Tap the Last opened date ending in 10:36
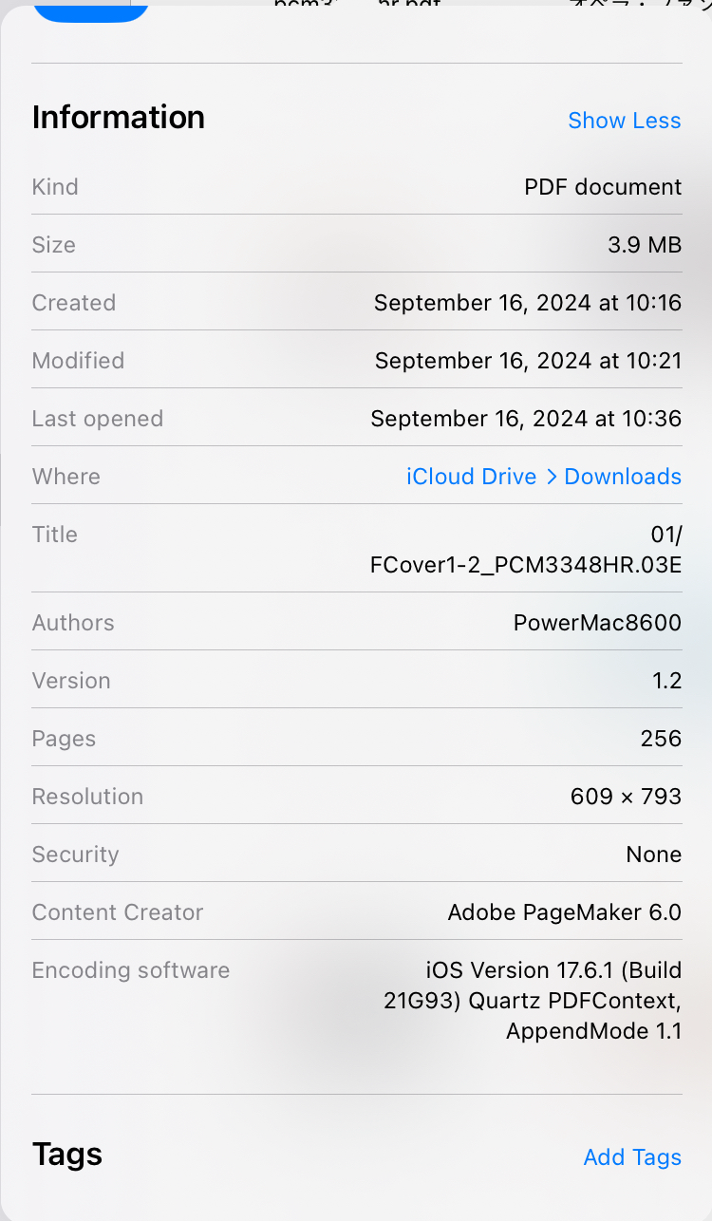Viewport: 712px width, 1221px height. click(x=526, y=419)
